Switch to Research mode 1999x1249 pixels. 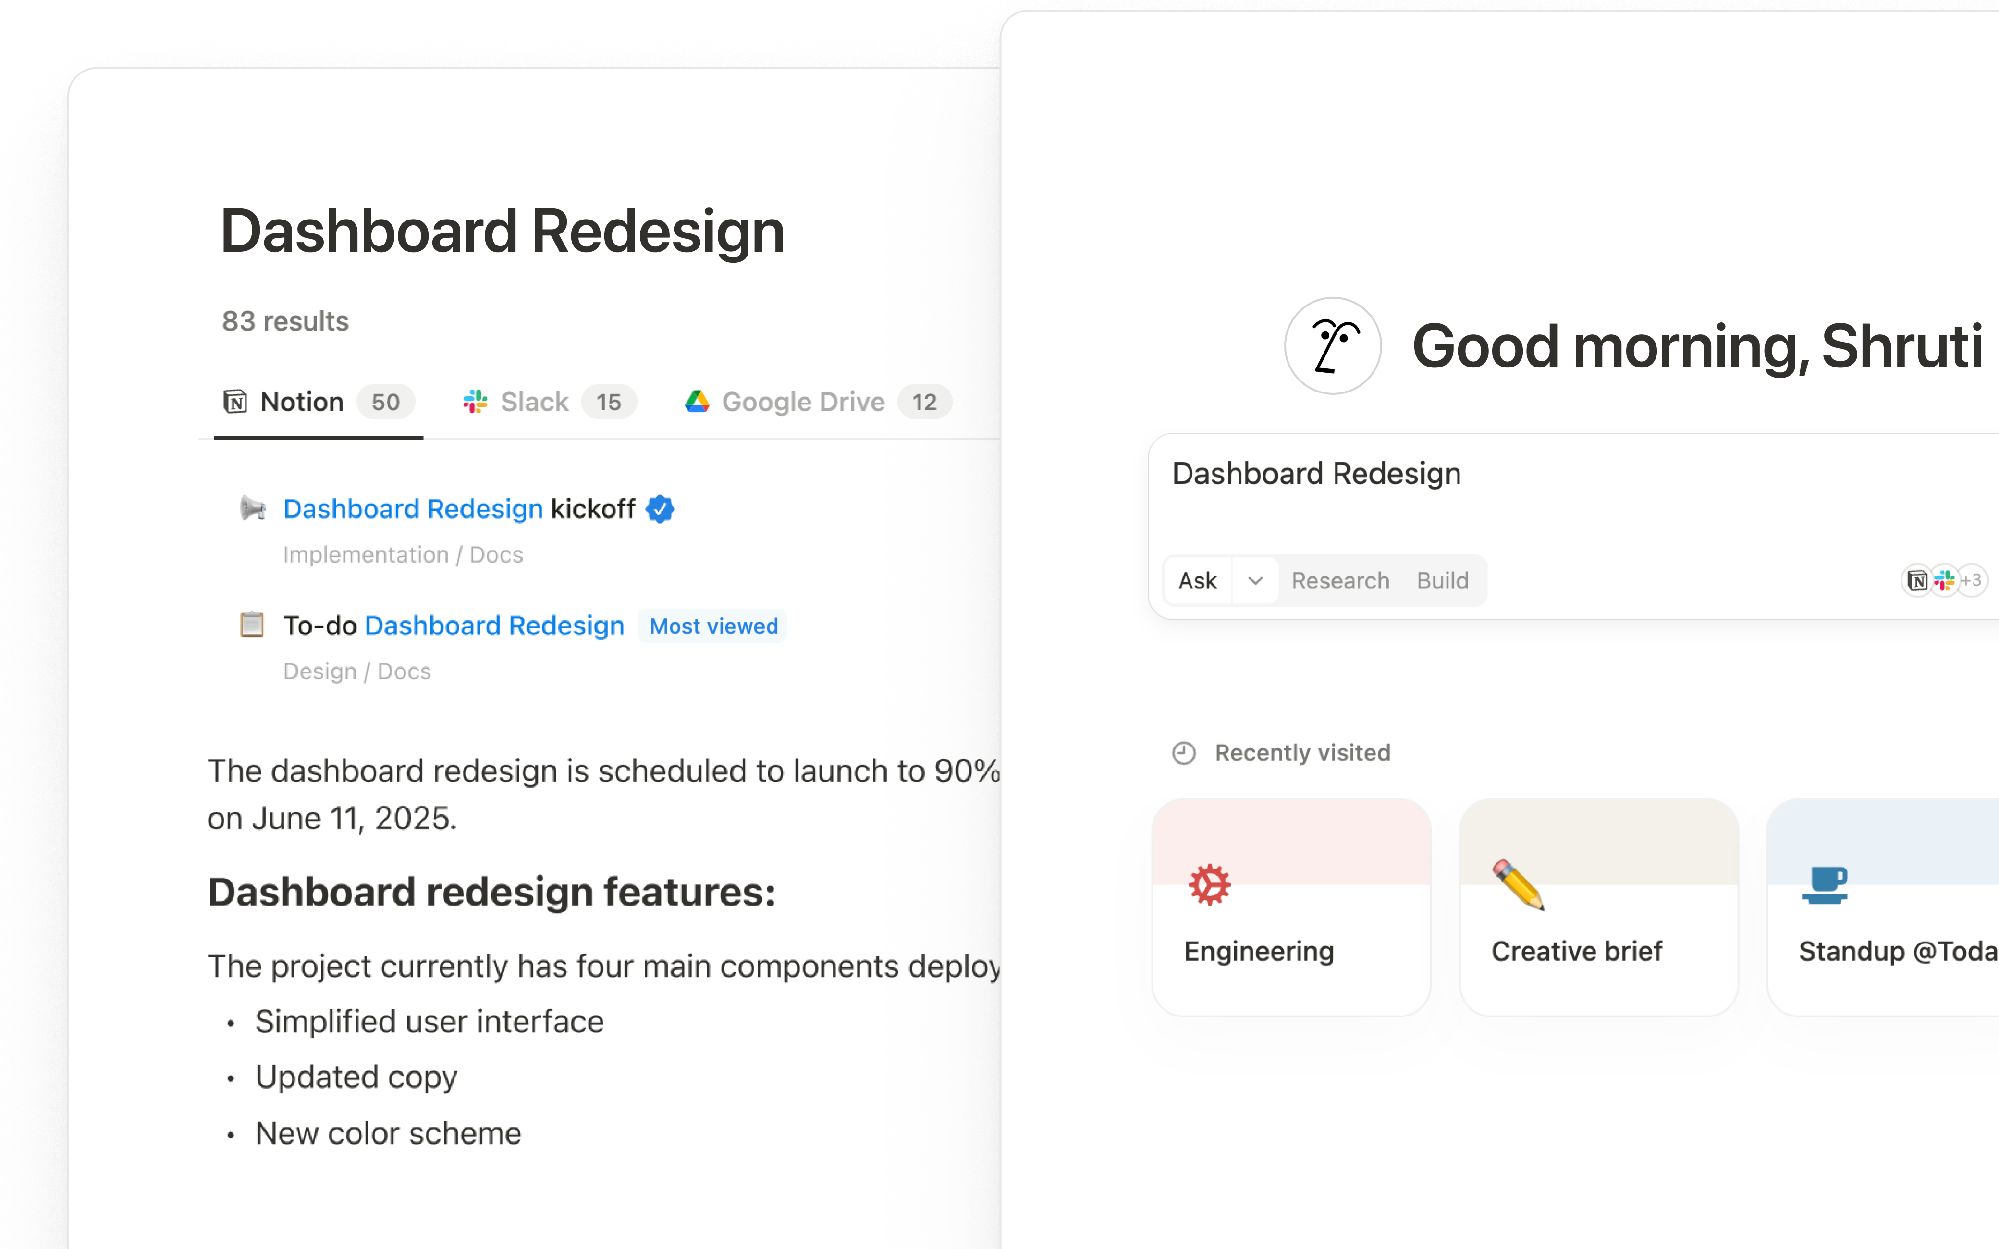point(1340,581)
